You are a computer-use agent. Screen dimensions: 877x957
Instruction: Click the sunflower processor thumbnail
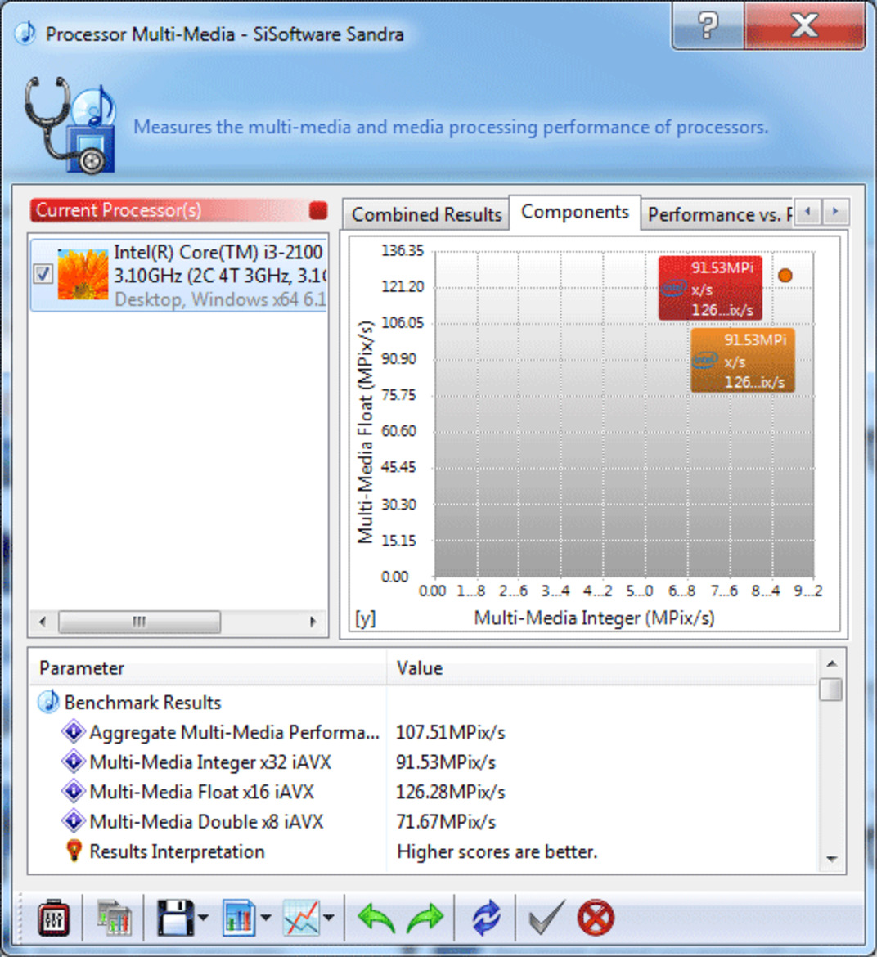coord(83,274)
